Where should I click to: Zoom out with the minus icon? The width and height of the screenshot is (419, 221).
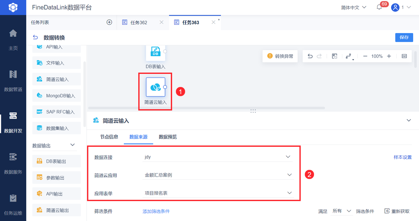365,56
